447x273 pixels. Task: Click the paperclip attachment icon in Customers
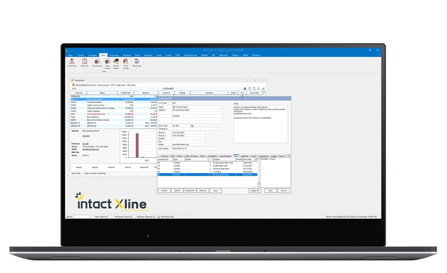pos(263,89)
